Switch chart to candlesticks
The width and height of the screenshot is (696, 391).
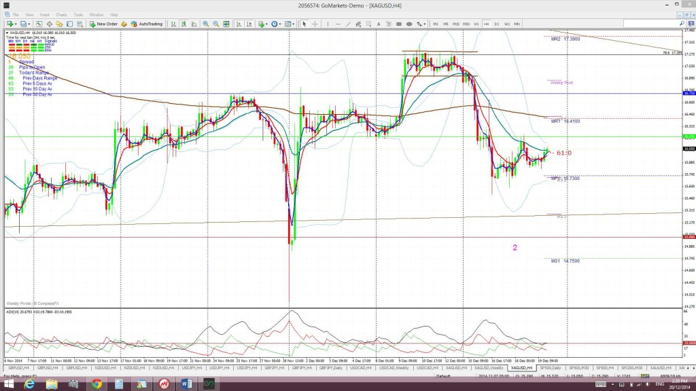(x=184, y=24)
